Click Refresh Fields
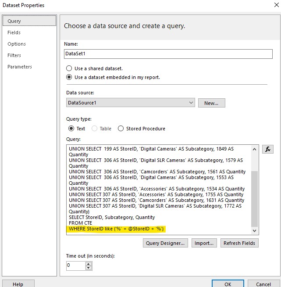 pos(239,243)
